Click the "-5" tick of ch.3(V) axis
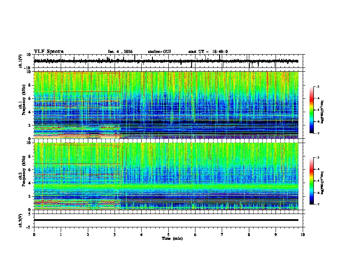Screen dimensions: 341x263 [x=29, y=227]
